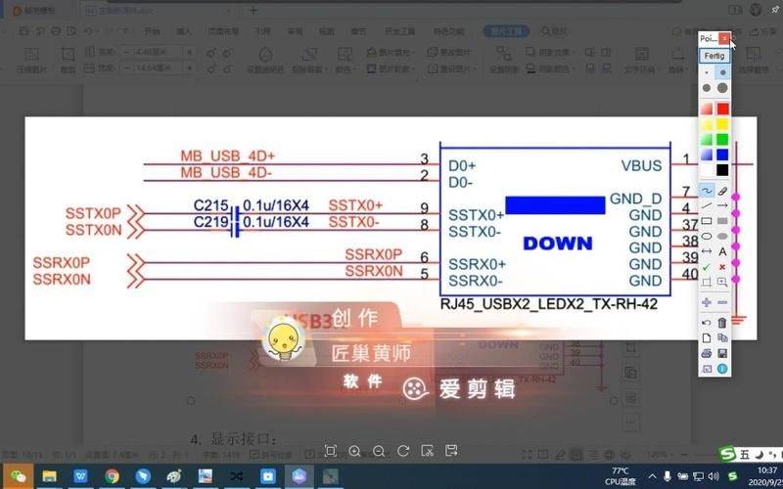Open new tab with the plus button
Screen dimensions: 783x489
[x=253, y=11]
